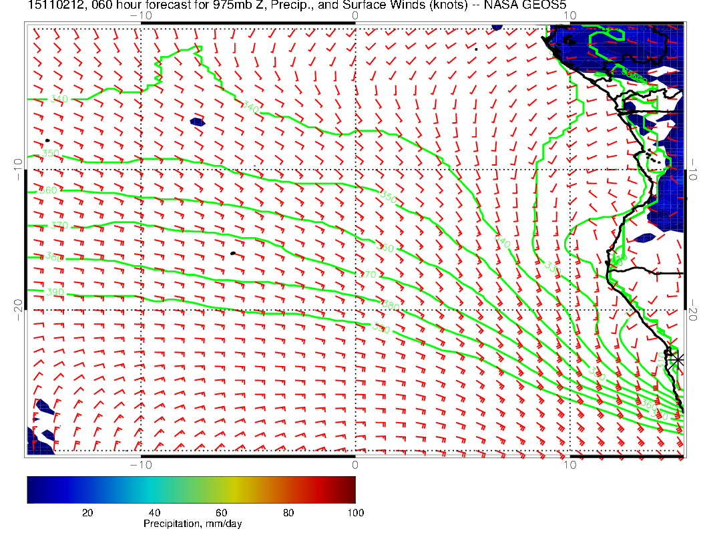The height and width of the screenshot is (545, 705).
Task: Click the "60" tick label under the colorbar
Action: (x=221, y=513)
